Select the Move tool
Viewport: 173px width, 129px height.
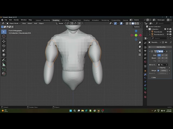pyautogui.click(x=4, y=41)
